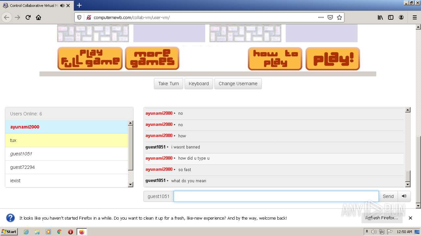The image size is (421, 236).
Task: Click the forward navigation arrow
Action: pyautogui.click(x=17, y=17)
